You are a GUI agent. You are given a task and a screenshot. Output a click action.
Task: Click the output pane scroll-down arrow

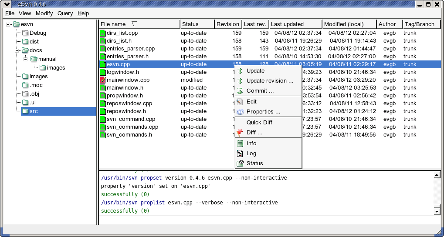(x=437, y=211)
